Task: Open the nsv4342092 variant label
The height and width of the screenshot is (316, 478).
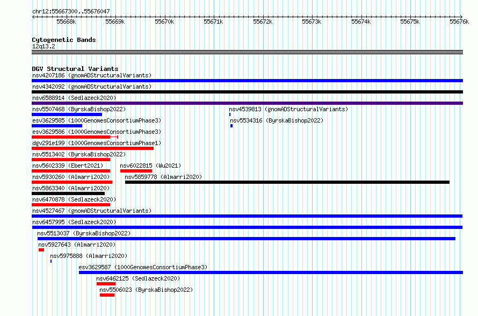Action: pos(92,87)
